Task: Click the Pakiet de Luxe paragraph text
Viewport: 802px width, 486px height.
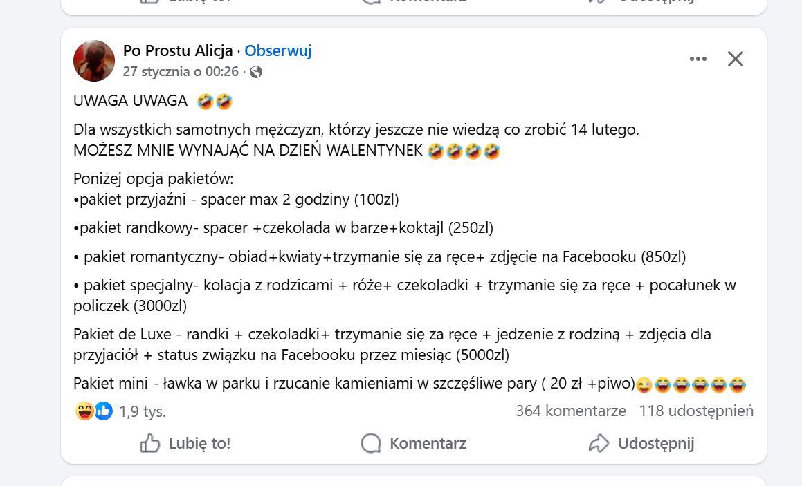Action: [x=392, y=344]
